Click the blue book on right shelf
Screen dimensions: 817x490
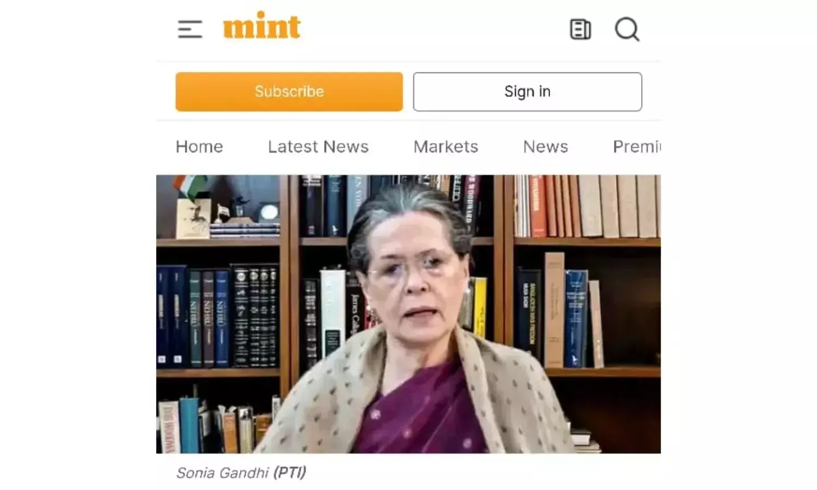(576, 318)
